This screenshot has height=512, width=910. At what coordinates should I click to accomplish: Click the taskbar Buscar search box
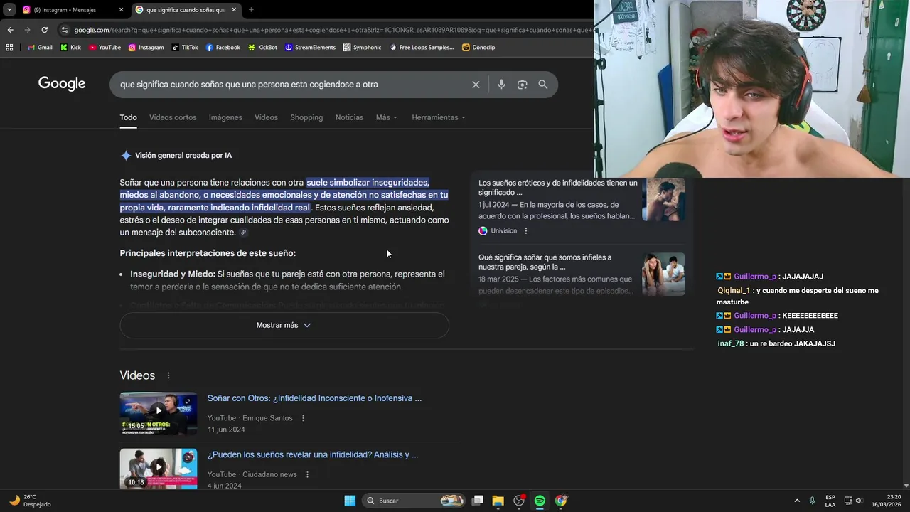click(x=414, y=501)
